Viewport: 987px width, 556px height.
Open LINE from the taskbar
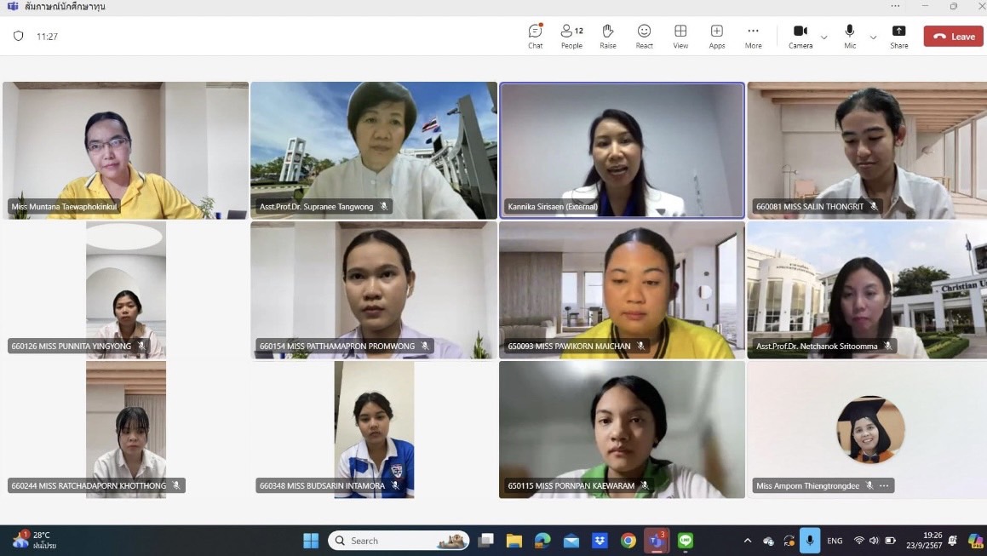[686, 541]
